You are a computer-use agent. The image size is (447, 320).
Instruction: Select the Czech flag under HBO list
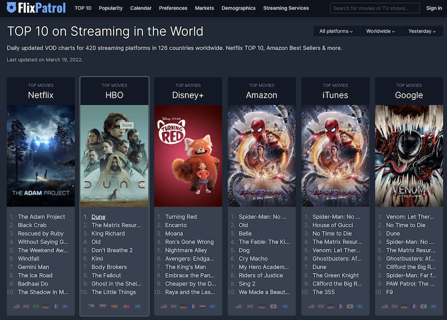[x=91, y=307]
